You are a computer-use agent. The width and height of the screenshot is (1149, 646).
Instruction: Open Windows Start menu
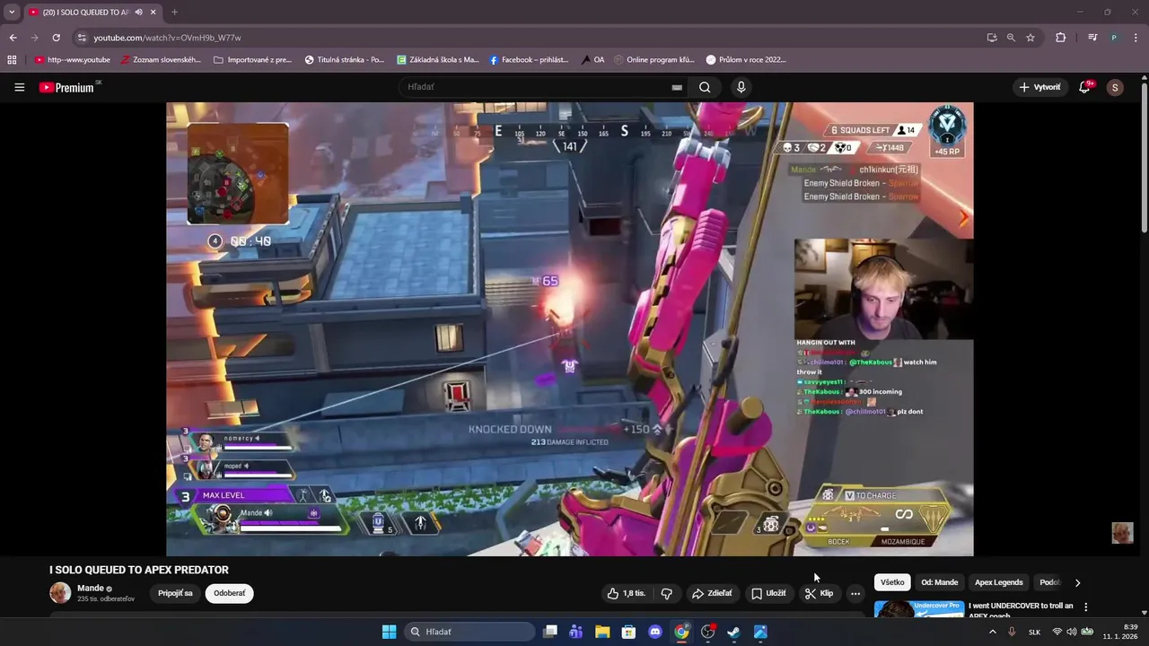[x=389, y=632]
